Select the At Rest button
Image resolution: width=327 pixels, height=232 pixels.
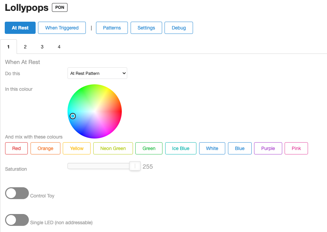point(20,28)
